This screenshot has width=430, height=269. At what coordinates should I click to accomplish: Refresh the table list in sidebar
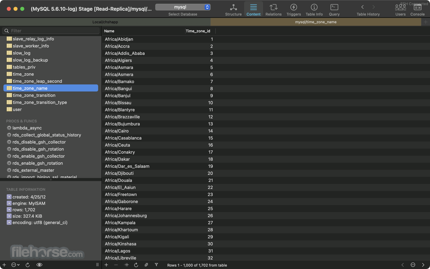(x=28, y=265)
